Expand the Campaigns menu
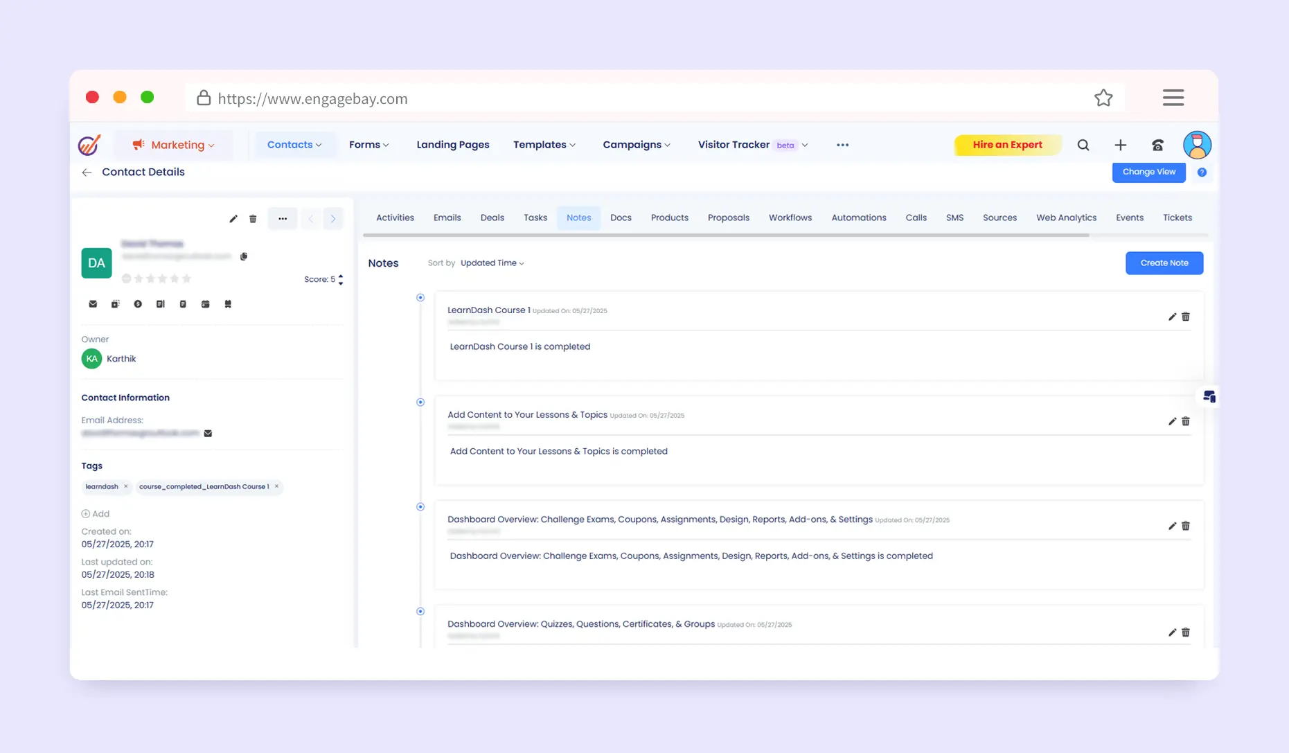This screenshot has width=1289, height=753. [636, 145]
